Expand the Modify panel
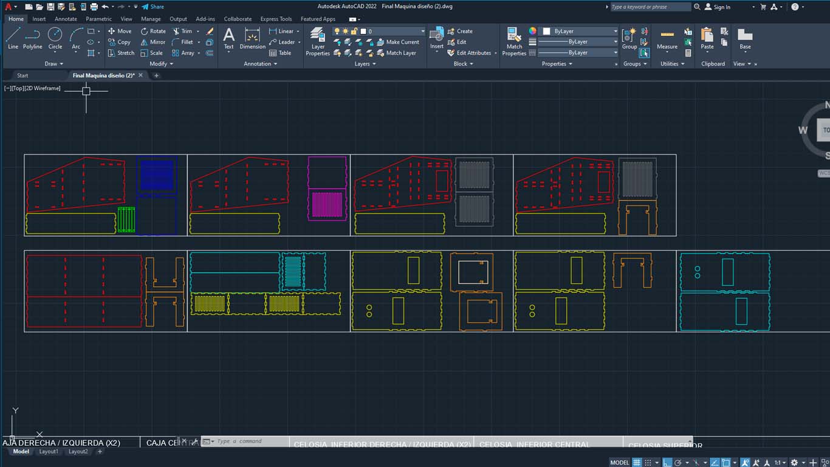This screenshot has height=467, width=830. 161,64
